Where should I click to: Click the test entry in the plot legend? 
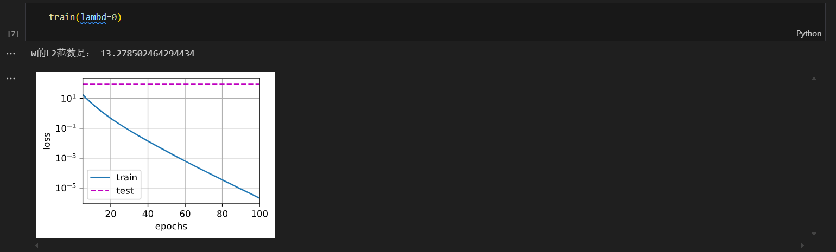125,191
